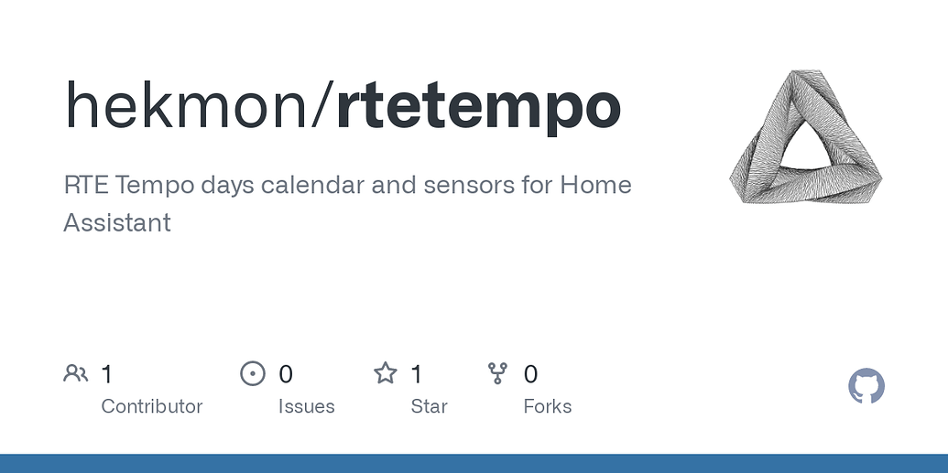Screen dimensions: 948x473
Task: Click the contributors people icon
Action: tap(75, 373)
